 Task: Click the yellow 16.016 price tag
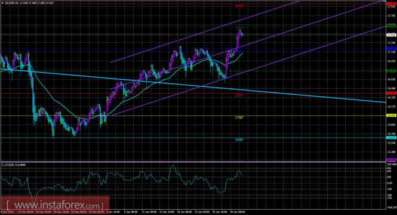tap(392, 116)
